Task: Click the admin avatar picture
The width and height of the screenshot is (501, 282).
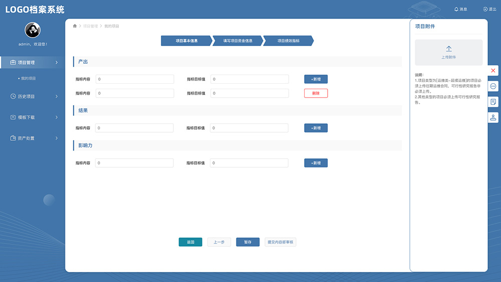Action: [33, 30]
